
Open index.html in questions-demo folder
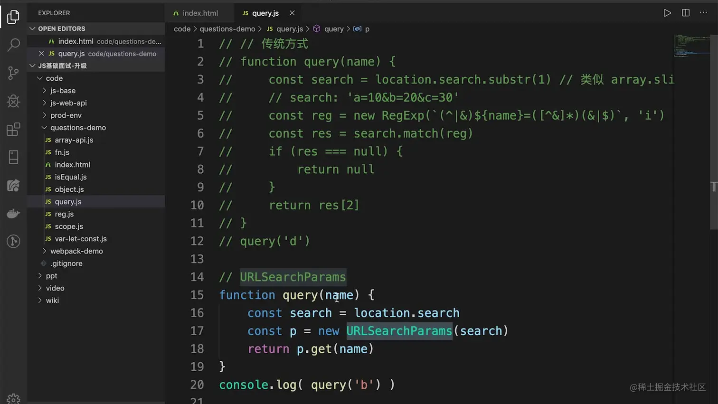(x=96, y=165)
